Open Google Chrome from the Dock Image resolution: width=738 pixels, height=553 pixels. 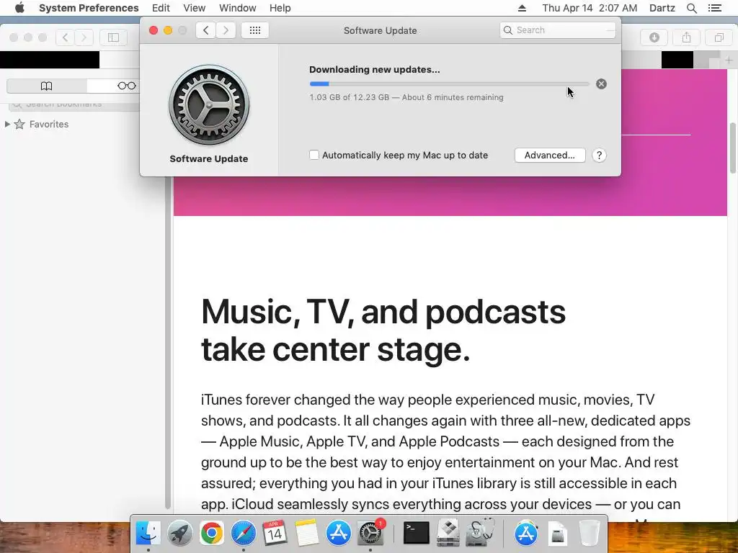(211, 534)
